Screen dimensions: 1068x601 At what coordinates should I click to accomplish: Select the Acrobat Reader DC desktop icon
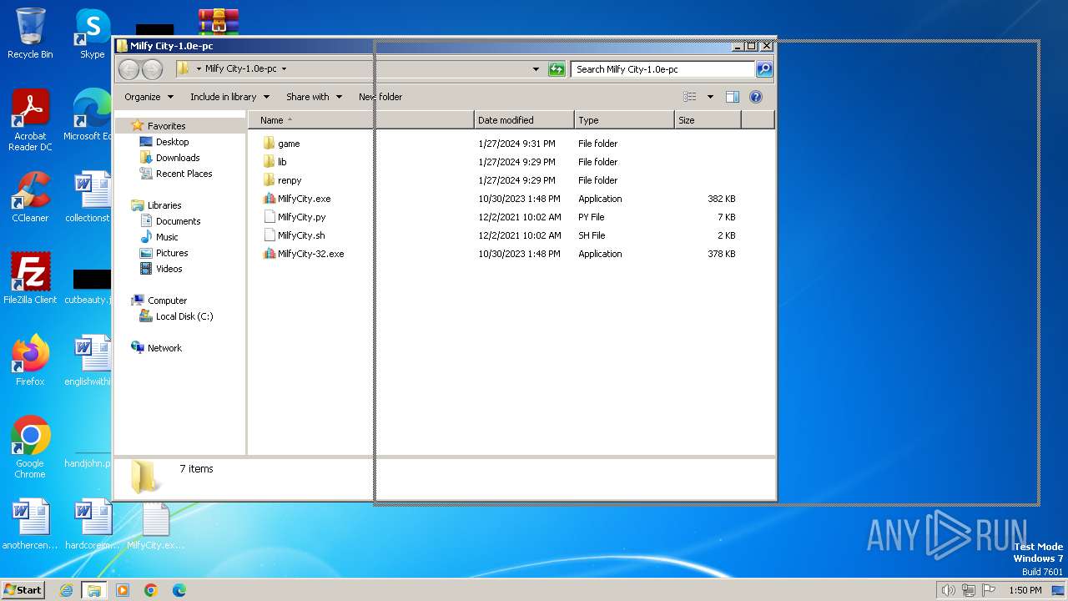tap(30, 120)
